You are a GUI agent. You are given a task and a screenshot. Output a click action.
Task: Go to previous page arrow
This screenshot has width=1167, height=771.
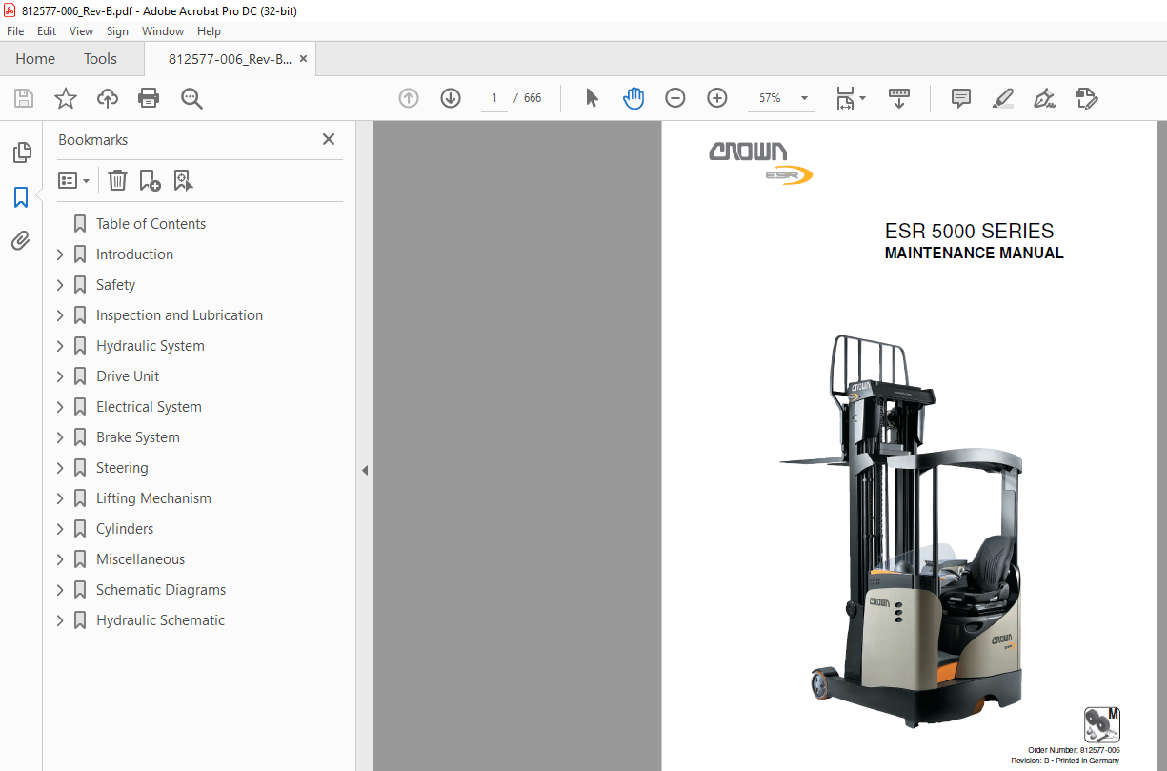[409, 98]
